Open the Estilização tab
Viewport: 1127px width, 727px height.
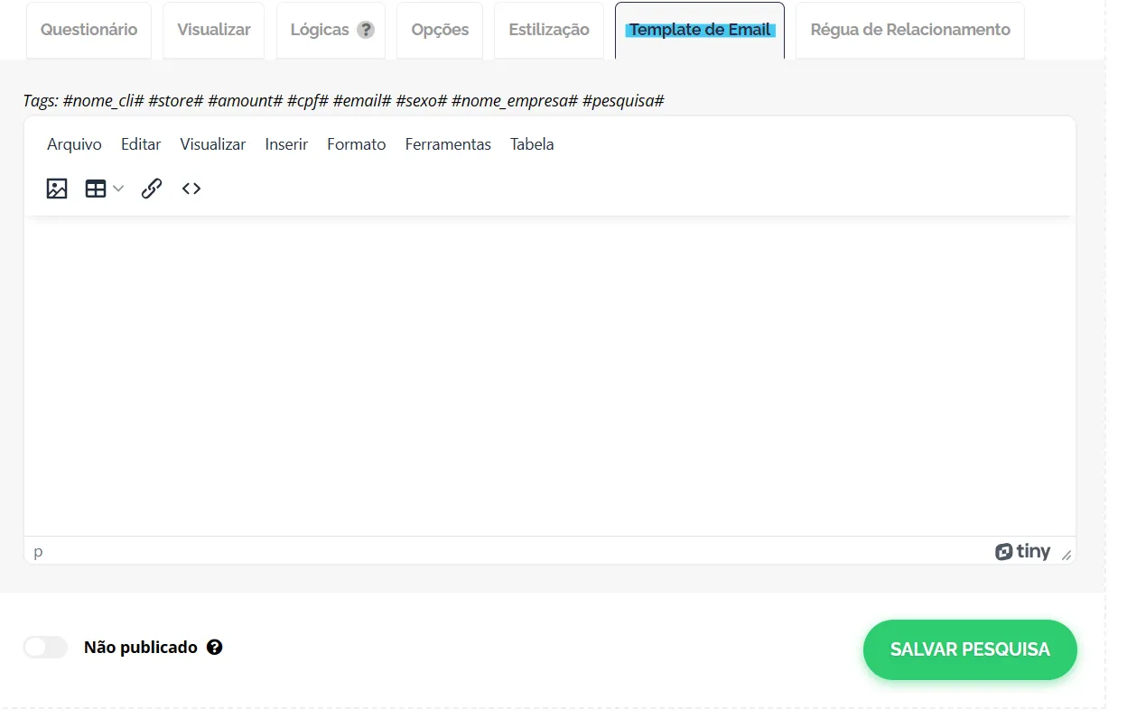(x=549, y=30)
